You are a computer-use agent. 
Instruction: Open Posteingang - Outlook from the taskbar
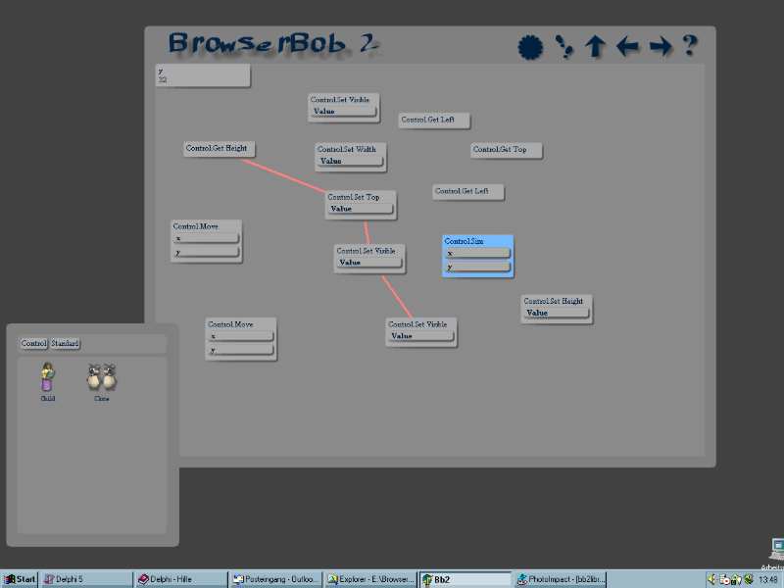click(275, 579)
